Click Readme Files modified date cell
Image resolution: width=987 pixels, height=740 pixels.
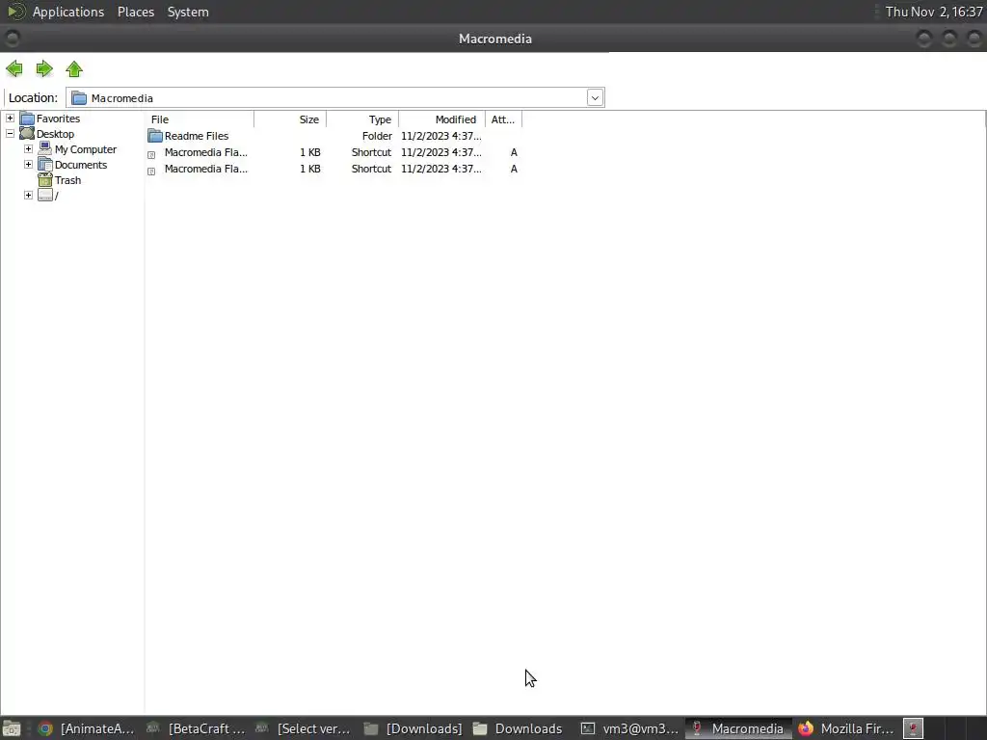(441, 136)
